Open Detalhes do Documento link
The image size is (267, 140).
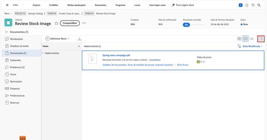coord(114,65)
